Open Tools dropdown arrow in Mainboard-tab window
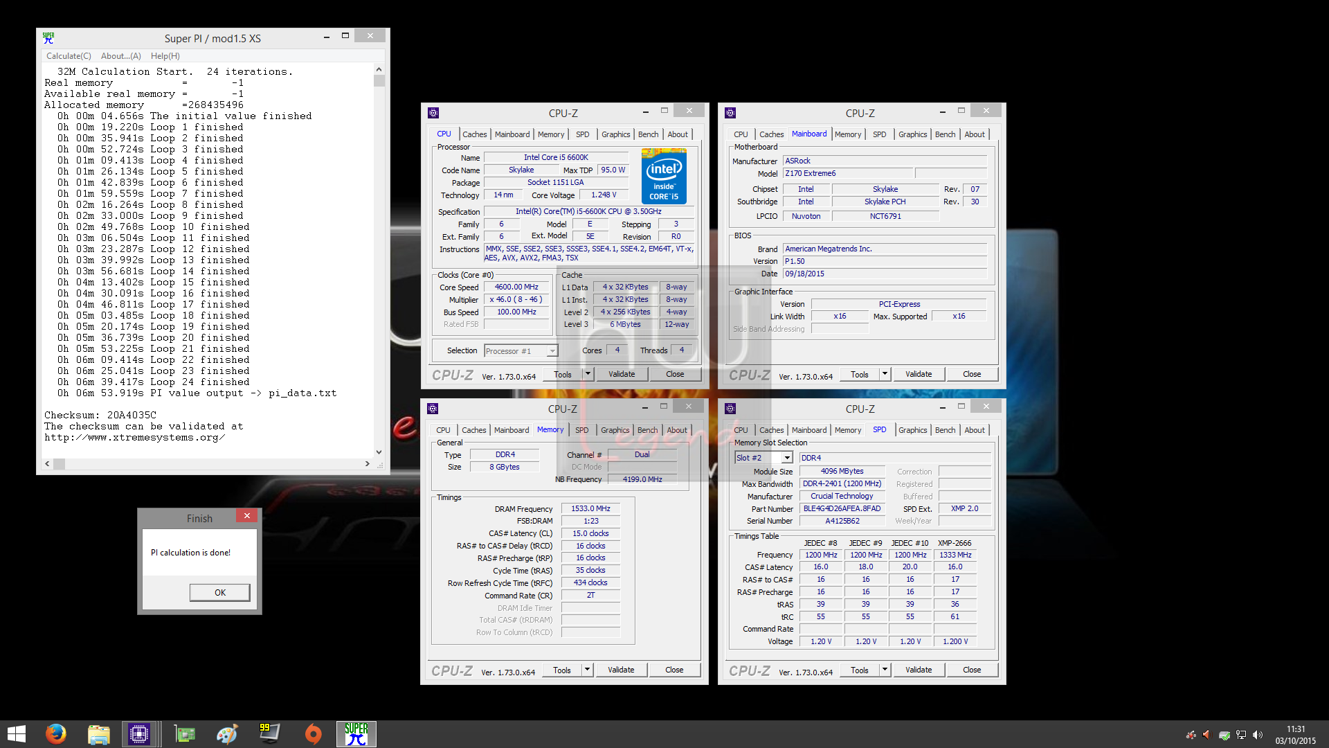 point(885,374)
